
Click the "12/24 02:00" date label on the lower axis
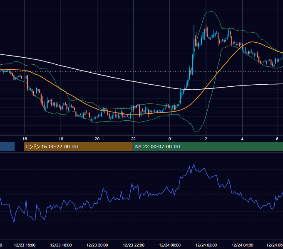[206, 245]
